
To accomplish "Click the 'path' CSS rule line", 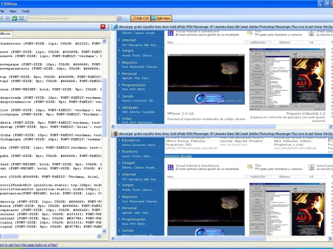I will pos(51,156).
